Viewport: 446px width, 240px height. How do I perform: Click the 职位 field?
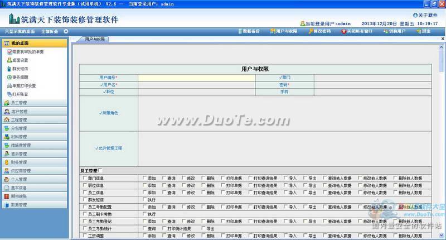tap(197, 92)
